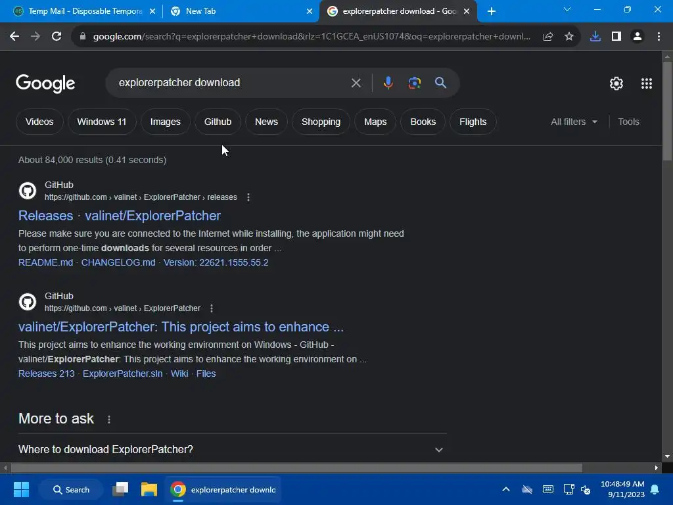Click the vertical scrollbar thumb
The width and height of the screenshot is (673, 505).
click(666, 111)
